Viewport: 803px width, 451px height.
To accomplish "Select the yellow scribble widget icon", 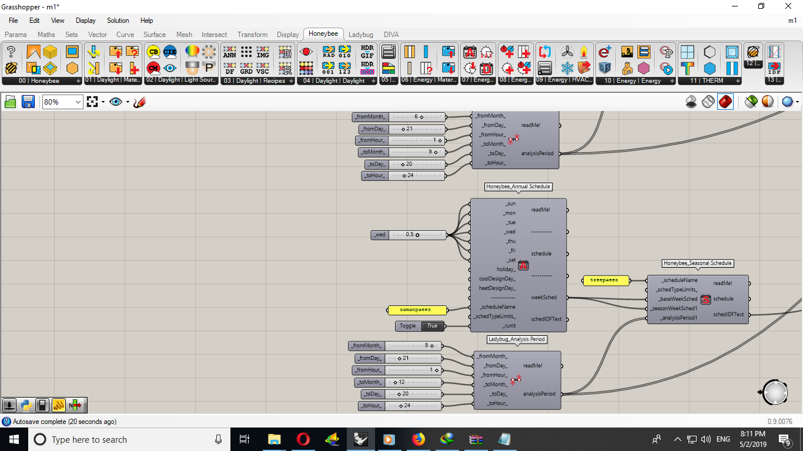I will point(58,405).
